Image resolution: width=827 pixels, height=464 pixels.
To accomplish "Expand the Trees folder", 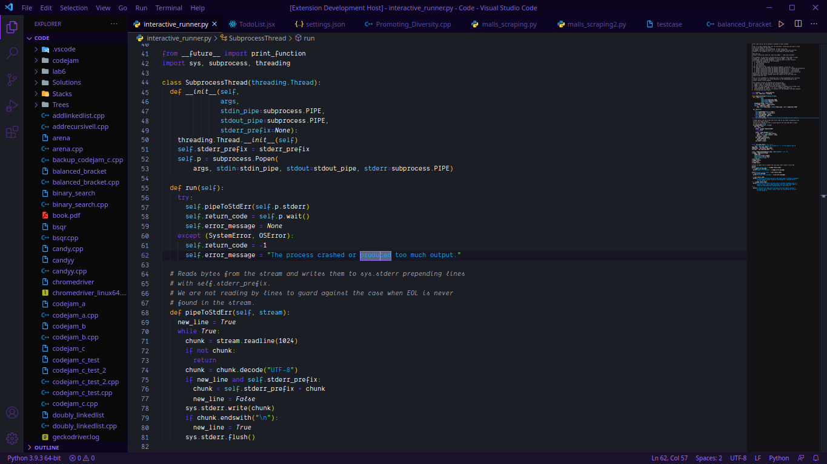I will pos(61,105).
